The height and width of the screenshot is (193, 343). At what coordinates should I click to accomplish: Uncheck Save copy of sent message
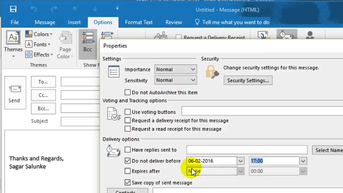(128, 183)
